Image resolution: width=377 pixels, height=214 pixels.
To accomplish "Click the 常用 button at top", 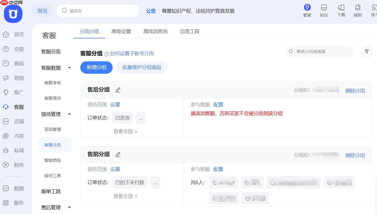I will tap(42, 11).
